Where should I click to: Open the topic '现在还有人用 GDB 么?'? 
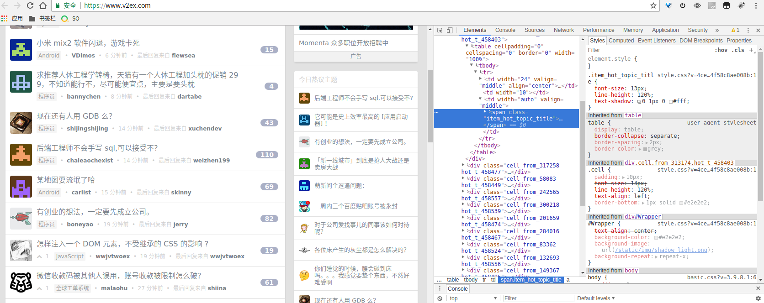pyautogui.click(x=74, y=116)
